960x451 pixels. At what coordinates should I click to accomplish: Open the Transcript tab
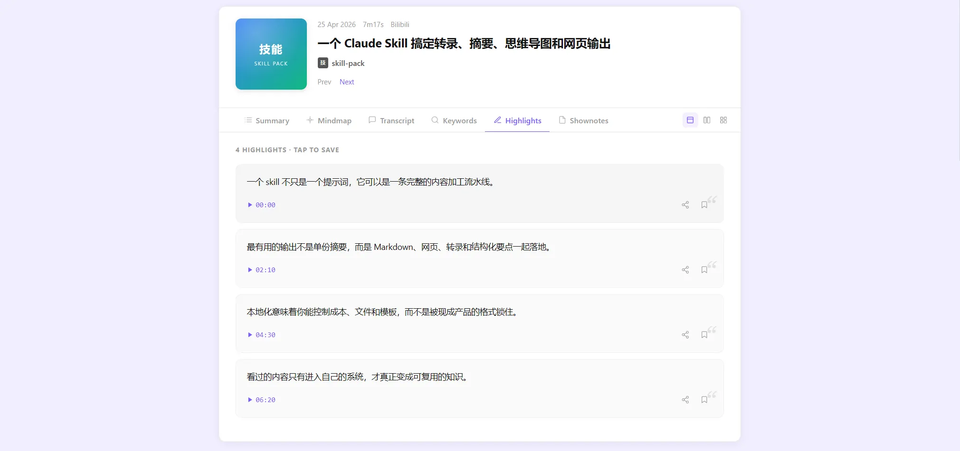point(391,120)
